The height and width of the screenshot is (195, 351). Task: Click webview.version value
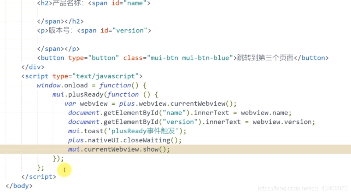coord(282,122)
